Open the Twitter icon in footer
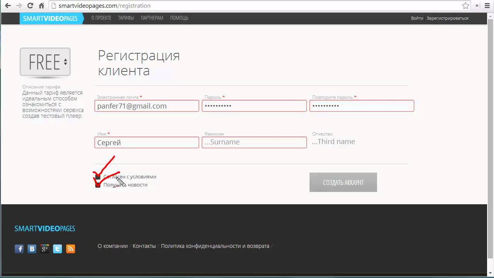Screen dimensions: 494x278 tap(58, 249)
